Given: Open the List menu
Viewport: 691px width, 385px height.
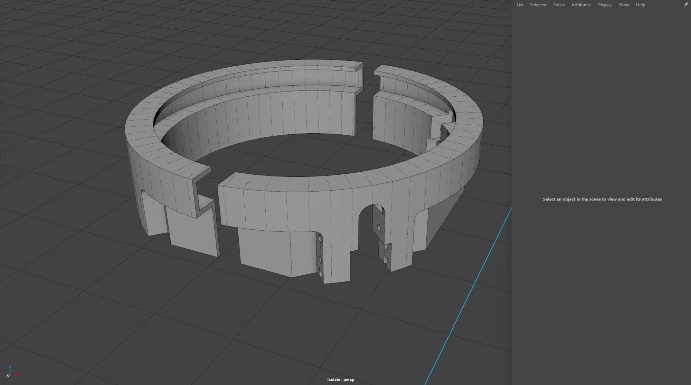Looking at the screenshot, I should click(x=519, y=4).
